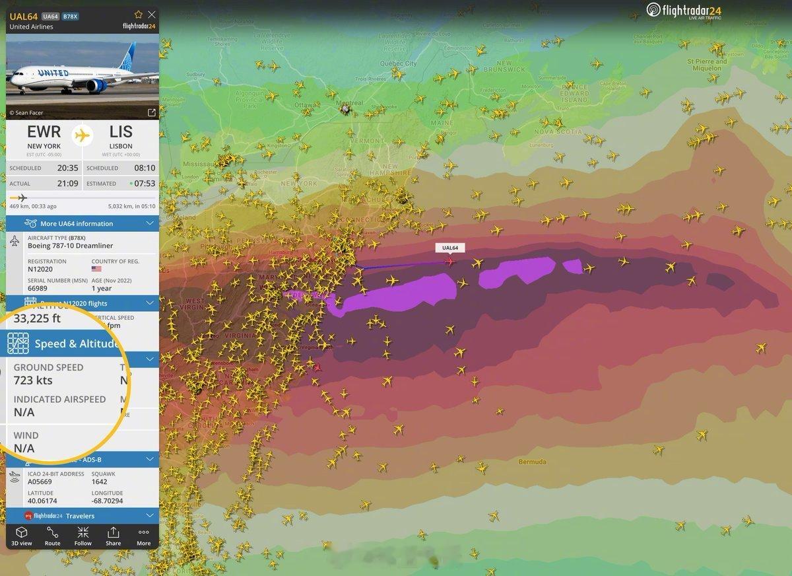Click squawk code 1642
The image size is (792, 576).
99,482
